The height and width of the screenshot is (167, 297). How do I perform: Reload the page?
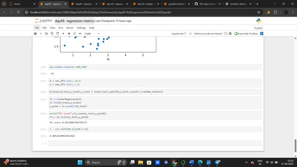click(18, 12)
